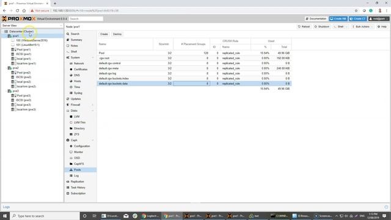Collapse the pve1 node tree
This screenshot has width=391, height=220.
click(x=6, y=36)
